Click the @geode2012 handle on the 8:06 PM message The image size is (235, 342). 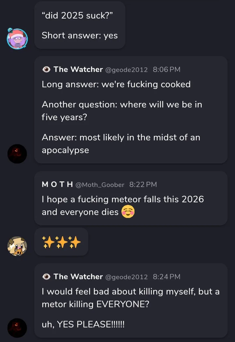tap(126, 70)
